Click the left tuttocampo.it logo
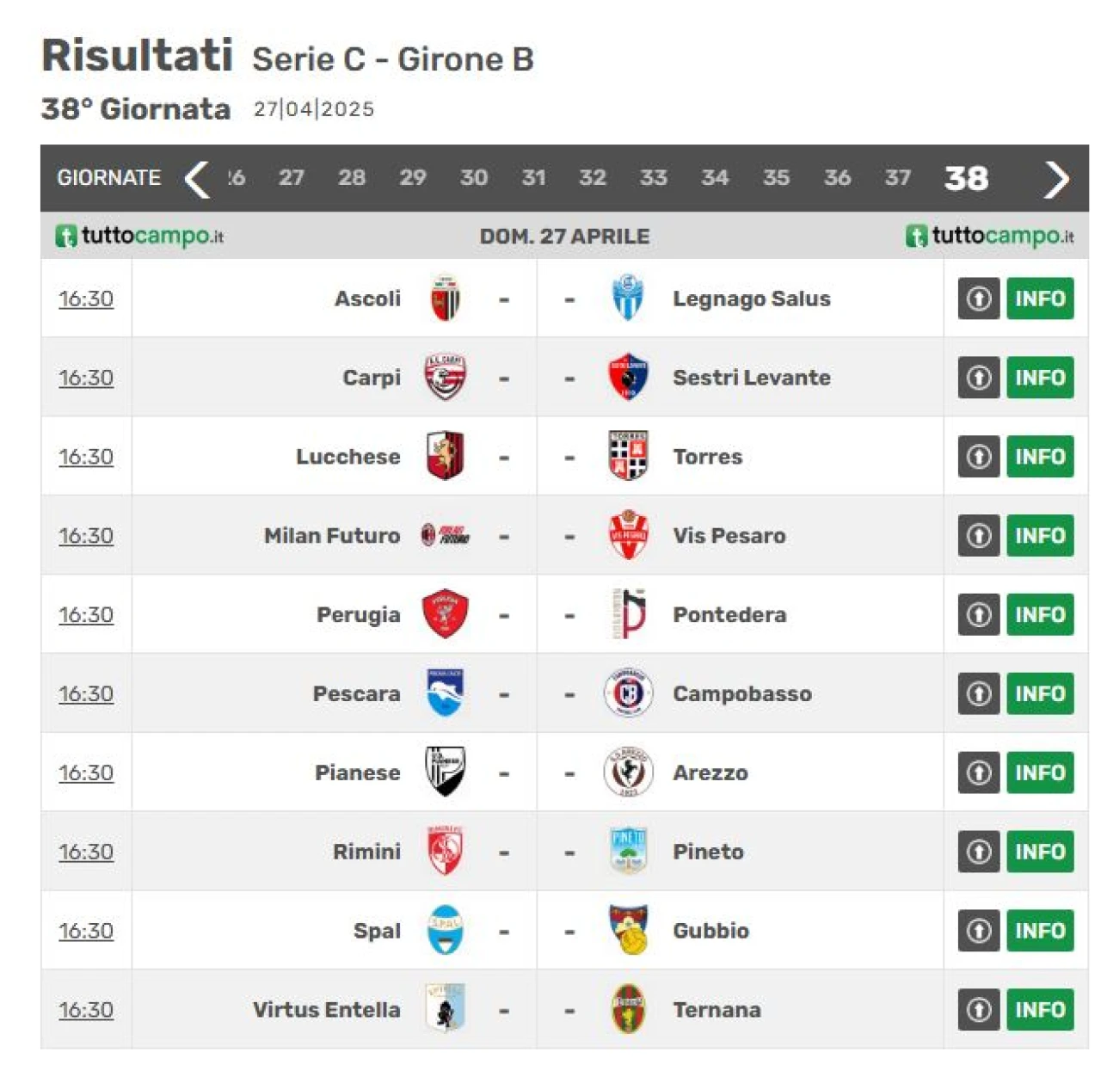The width and height of the screenshot is (1101, 1071). (139, 236)
